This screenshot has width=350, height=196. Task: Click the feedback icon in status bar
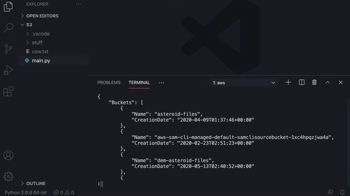coord(330,192)
